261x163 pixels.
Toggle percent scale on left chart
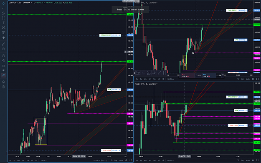(x=111, y=160)
